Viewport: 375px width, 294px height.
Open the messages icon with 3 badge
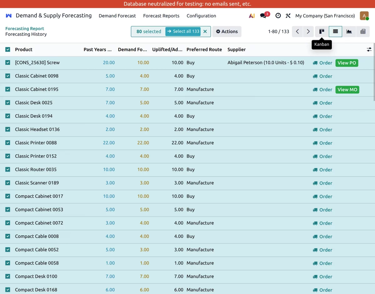coord(264,16)
